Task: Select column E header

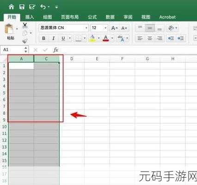Action: [97, 59]
